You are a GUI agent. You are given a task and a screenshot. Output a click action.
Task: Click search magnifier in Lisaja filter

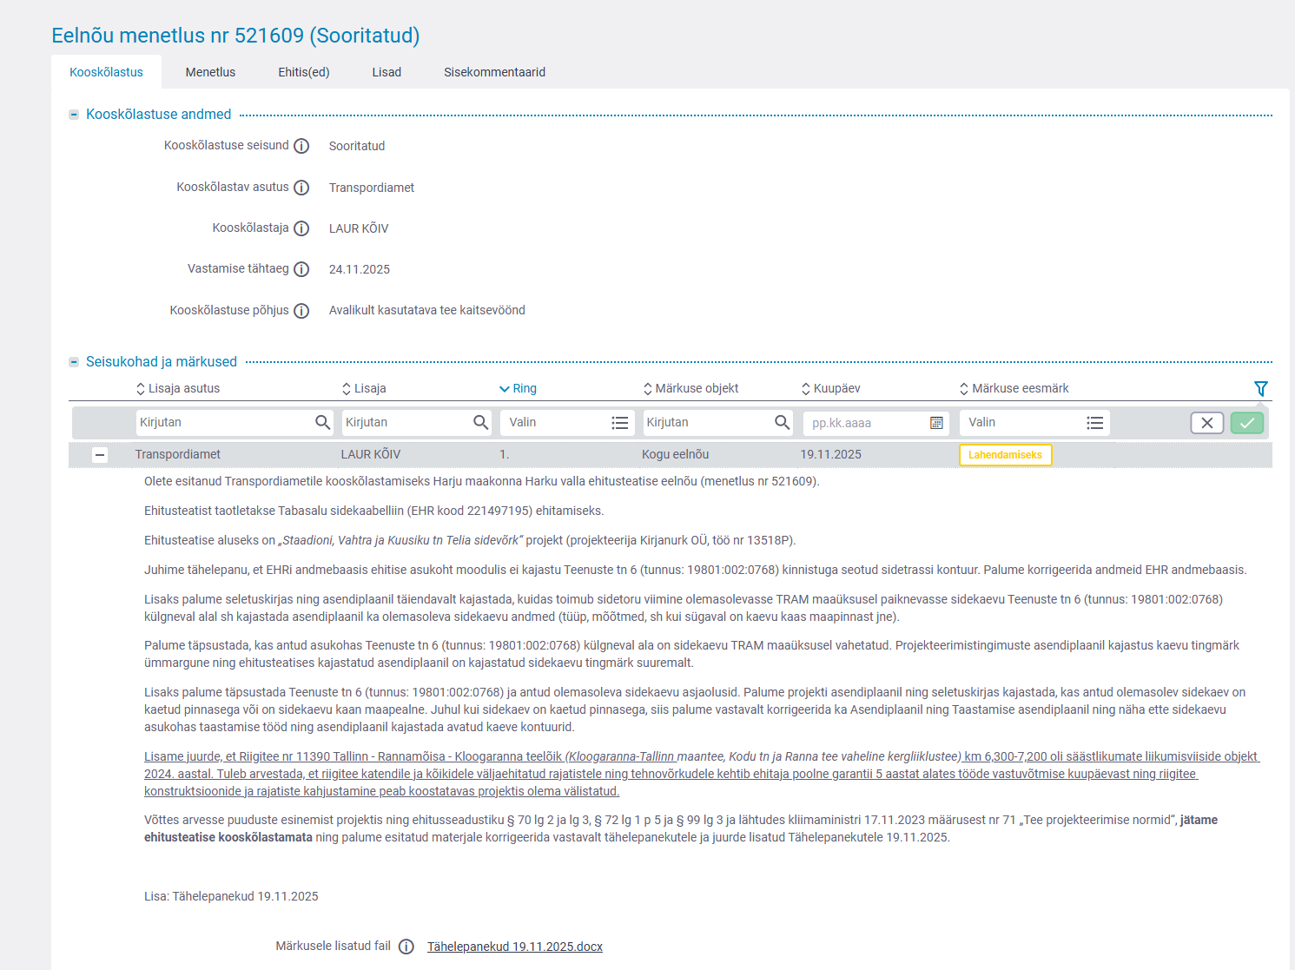pyautogui.click(x=480, y=423)
